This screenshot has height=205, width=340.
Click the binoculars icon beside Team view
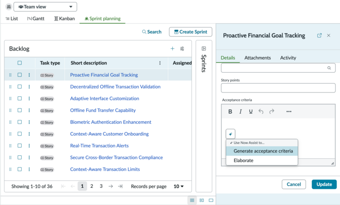pyautogui.click(x=9, y=7)
